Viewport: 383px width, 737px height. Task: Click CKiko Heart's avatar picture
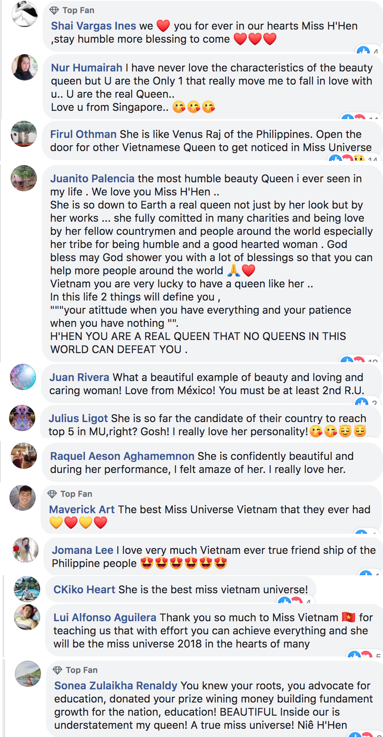click(27, 589)
